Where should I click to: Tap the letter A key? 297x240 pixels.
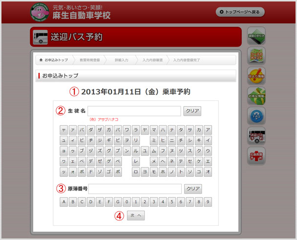[x=64, y=202]
